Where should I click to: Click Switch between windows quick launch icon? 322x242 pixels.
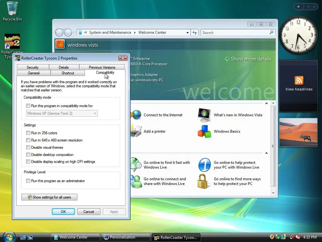(30, 237)
